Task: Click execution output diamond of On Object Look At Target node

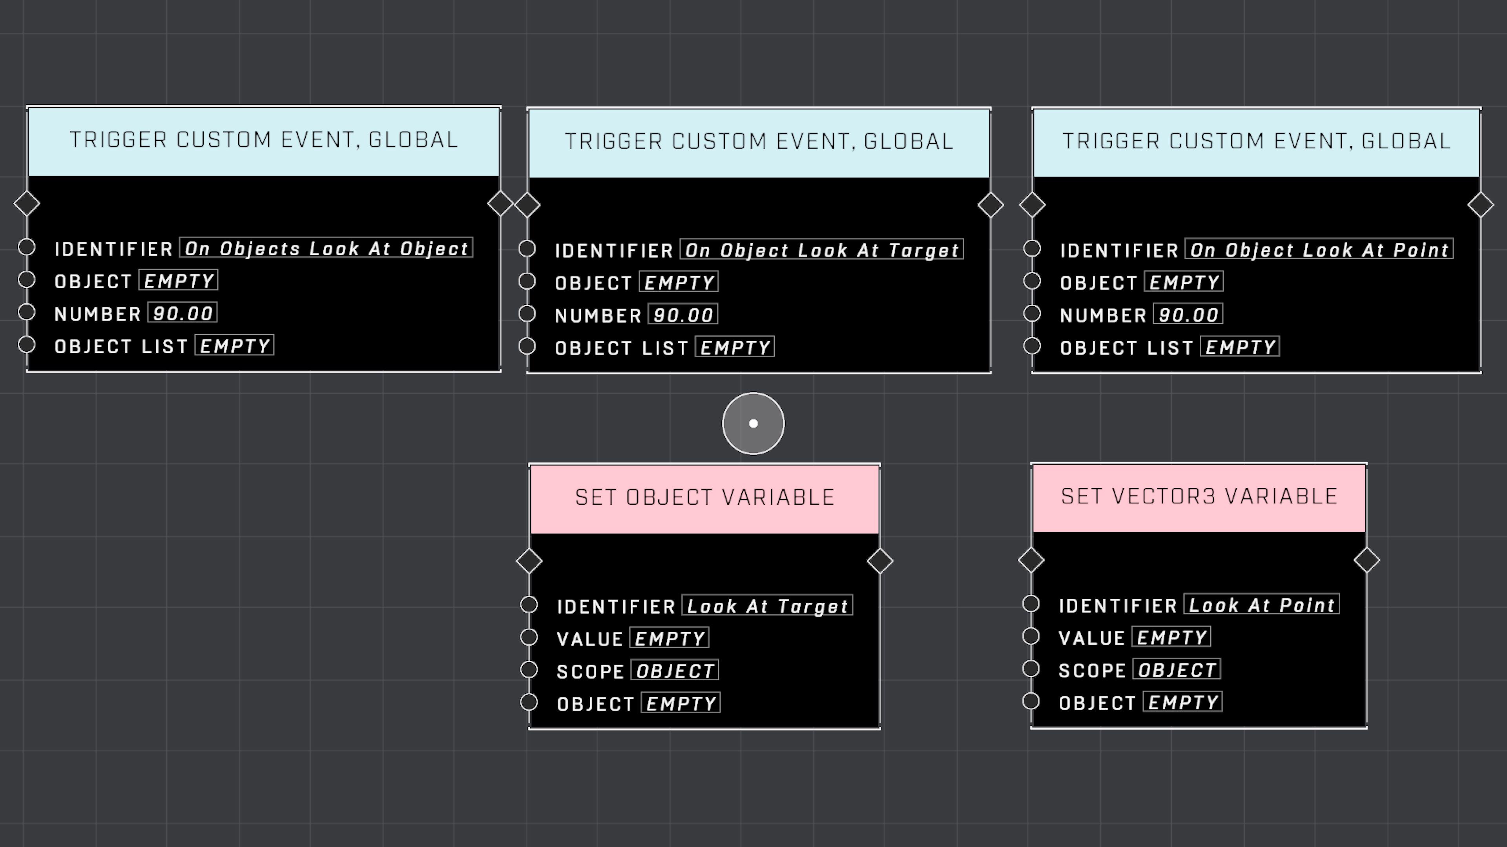Action: pos(991,205)
